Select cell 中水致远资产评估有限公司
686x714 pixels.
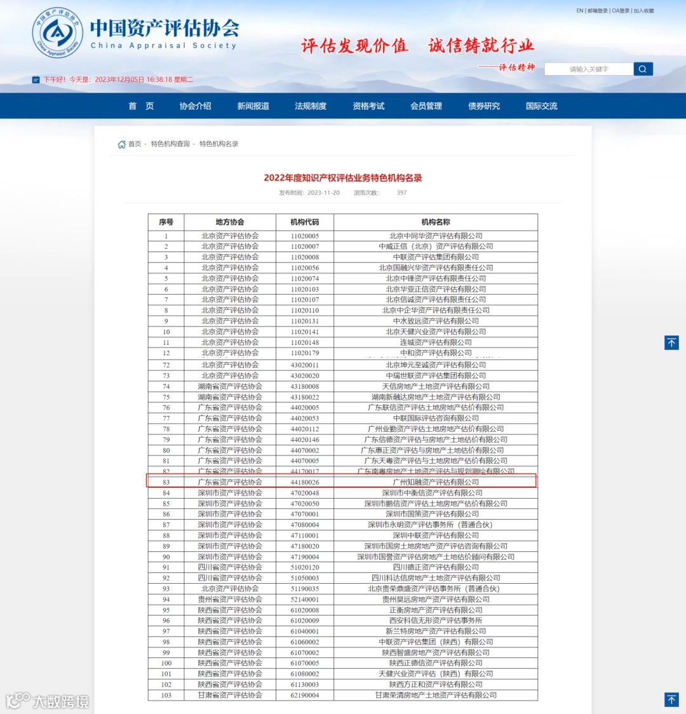pyautogui.click(x=436, y=321)
